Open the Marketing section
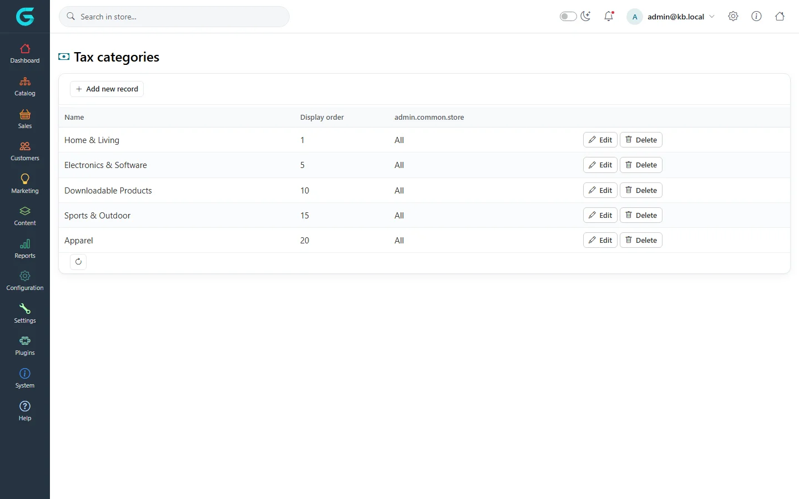Image resolution: width=799 pixels, height=499 pixels. tap(25, 184)
